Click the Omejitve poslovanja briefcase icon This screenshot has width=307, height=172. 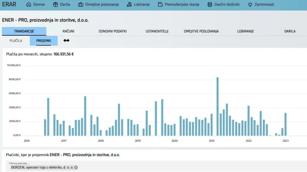tap(81, 4)
